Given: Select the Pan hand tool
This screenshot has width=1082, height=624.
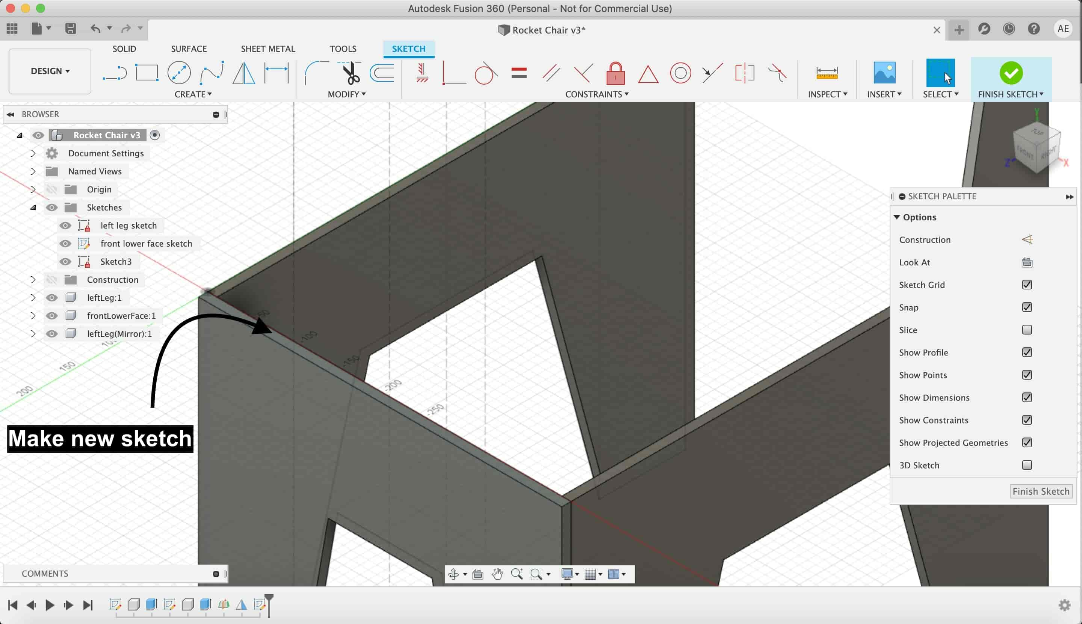Looking at the screenshot, I should point(497,574).
